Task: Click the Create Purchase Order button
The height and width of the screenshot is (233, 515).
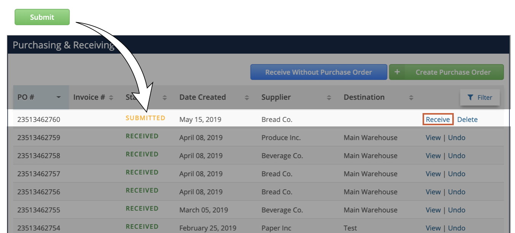Action: [x=446, y=72]
